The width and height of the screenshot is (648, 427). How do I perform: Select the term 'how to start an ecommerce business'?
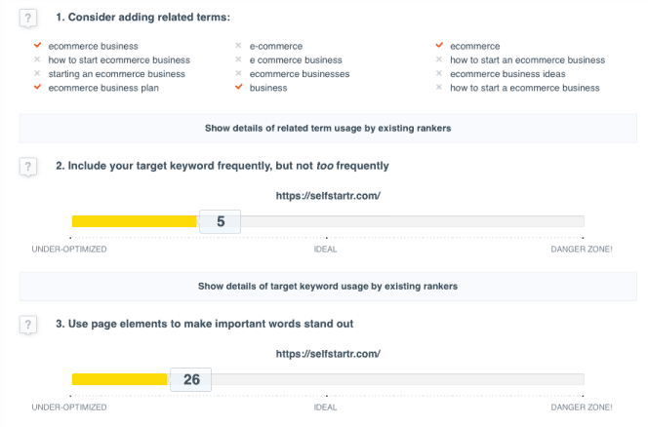click(527, 59)
